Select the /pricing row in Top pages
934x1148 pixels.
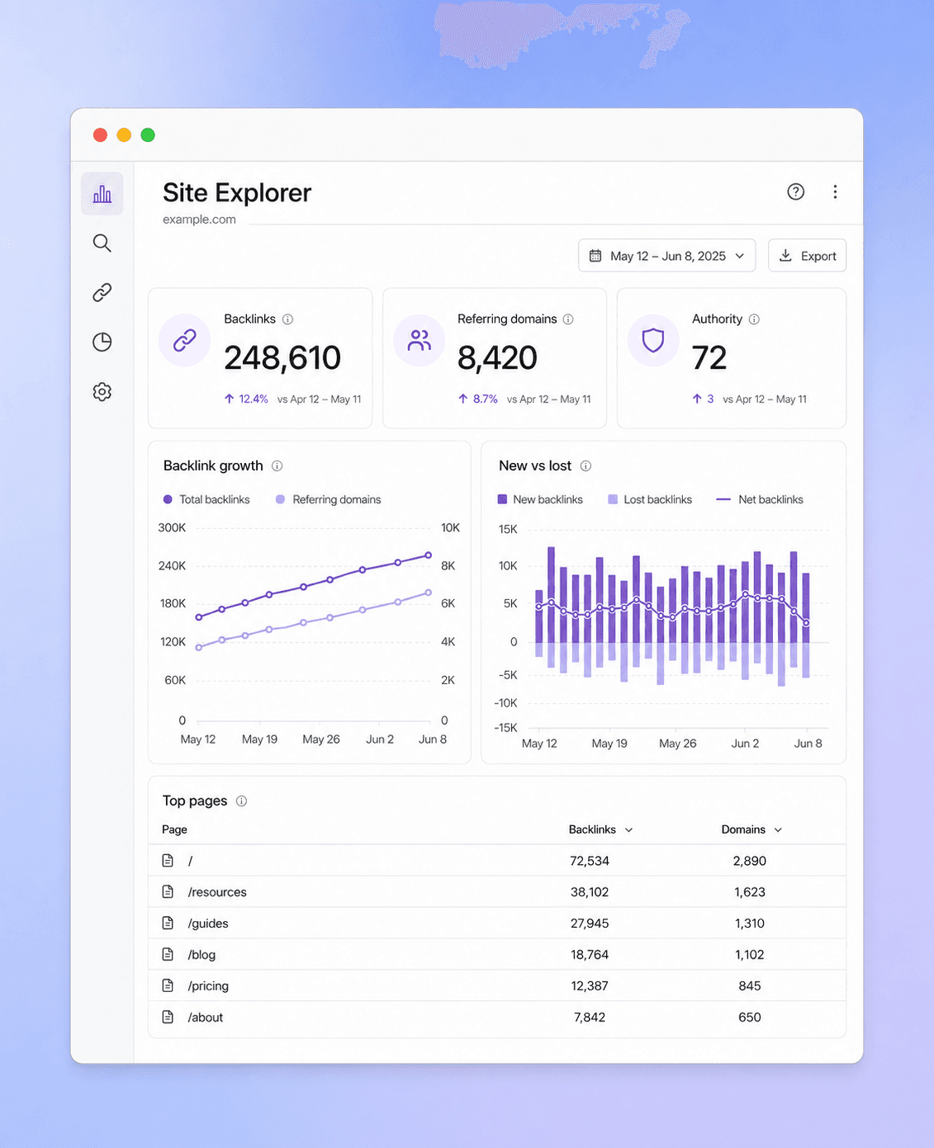pos(497,986)
